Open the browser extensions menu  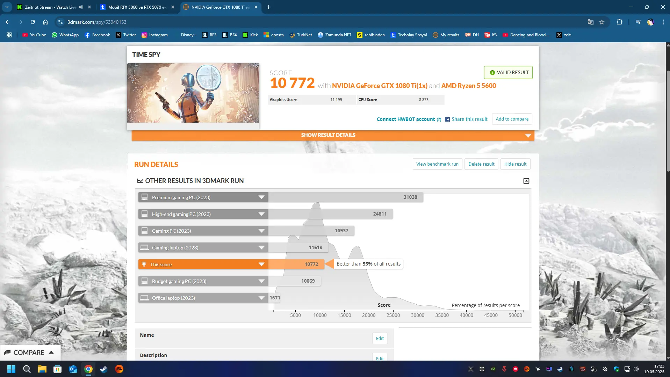(x=619, y=22)
